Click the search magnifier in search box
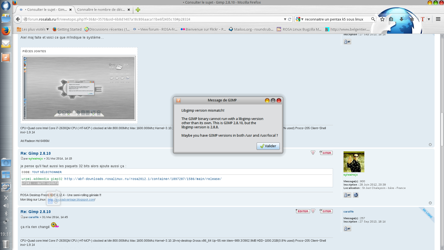The width and height of the screenshot is (444, 250). [373, 19]
